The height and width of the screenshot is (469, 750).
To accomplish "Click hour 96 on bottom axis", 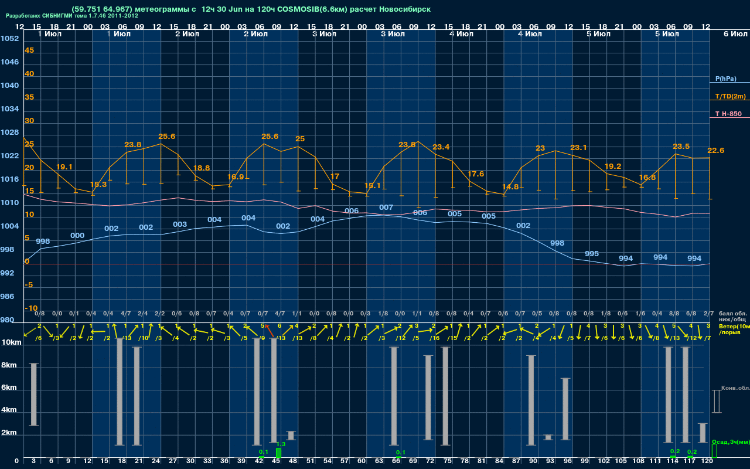I will coord(568,462).
